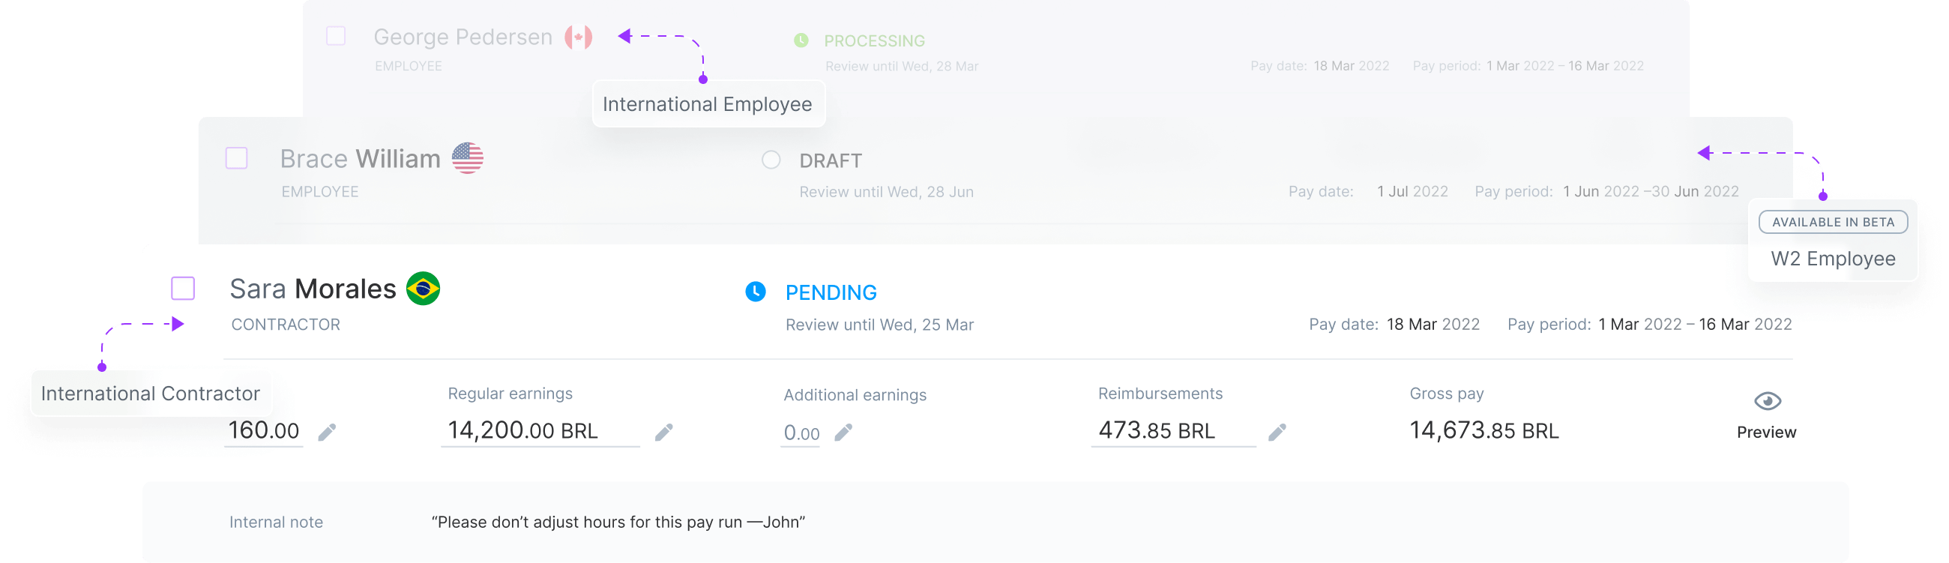Screen dimensions: 1949x563
Task: Click the blue pending clock icon
Action: tap(756, 292)
